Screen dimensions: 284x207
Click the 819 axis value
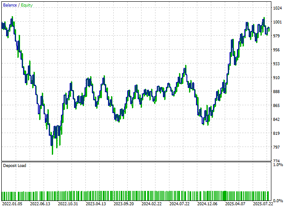(x=277, y=133)
